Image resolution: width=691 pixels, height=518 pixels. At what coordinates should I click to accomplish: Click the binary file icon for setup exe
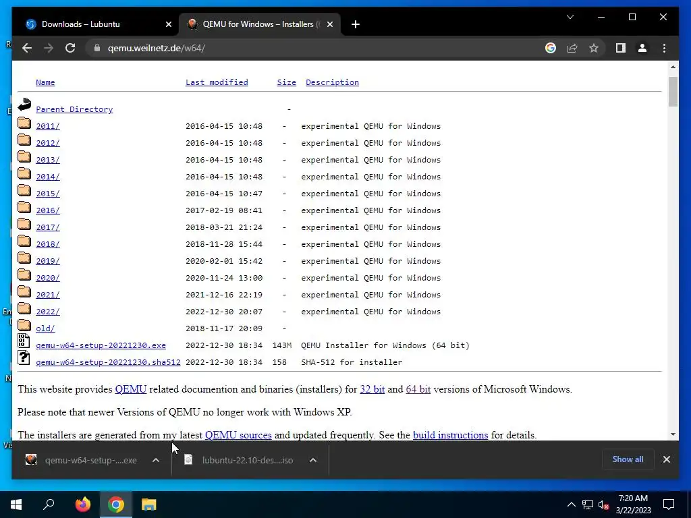(x=24, y=341)
